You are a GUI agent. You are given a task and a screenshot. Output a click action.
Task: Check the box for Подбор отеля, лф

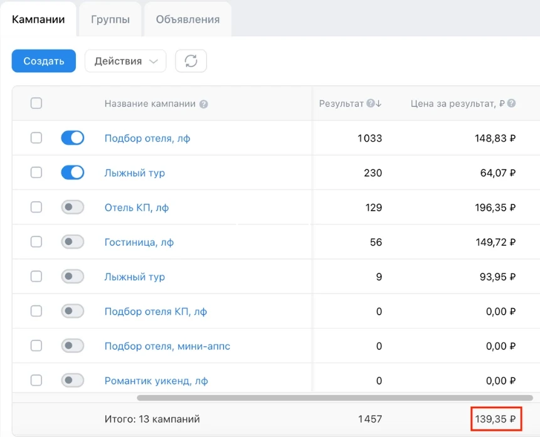36,138
